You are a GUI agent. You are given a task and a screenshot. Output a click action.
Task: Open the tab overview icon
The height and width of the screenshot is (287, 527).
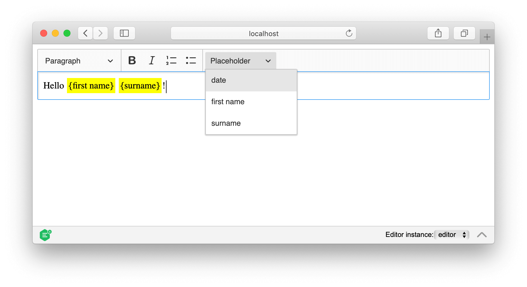(x=464, y=33)
